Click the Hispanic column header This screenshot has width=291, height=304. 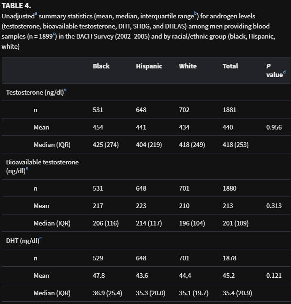click(149, 66)
